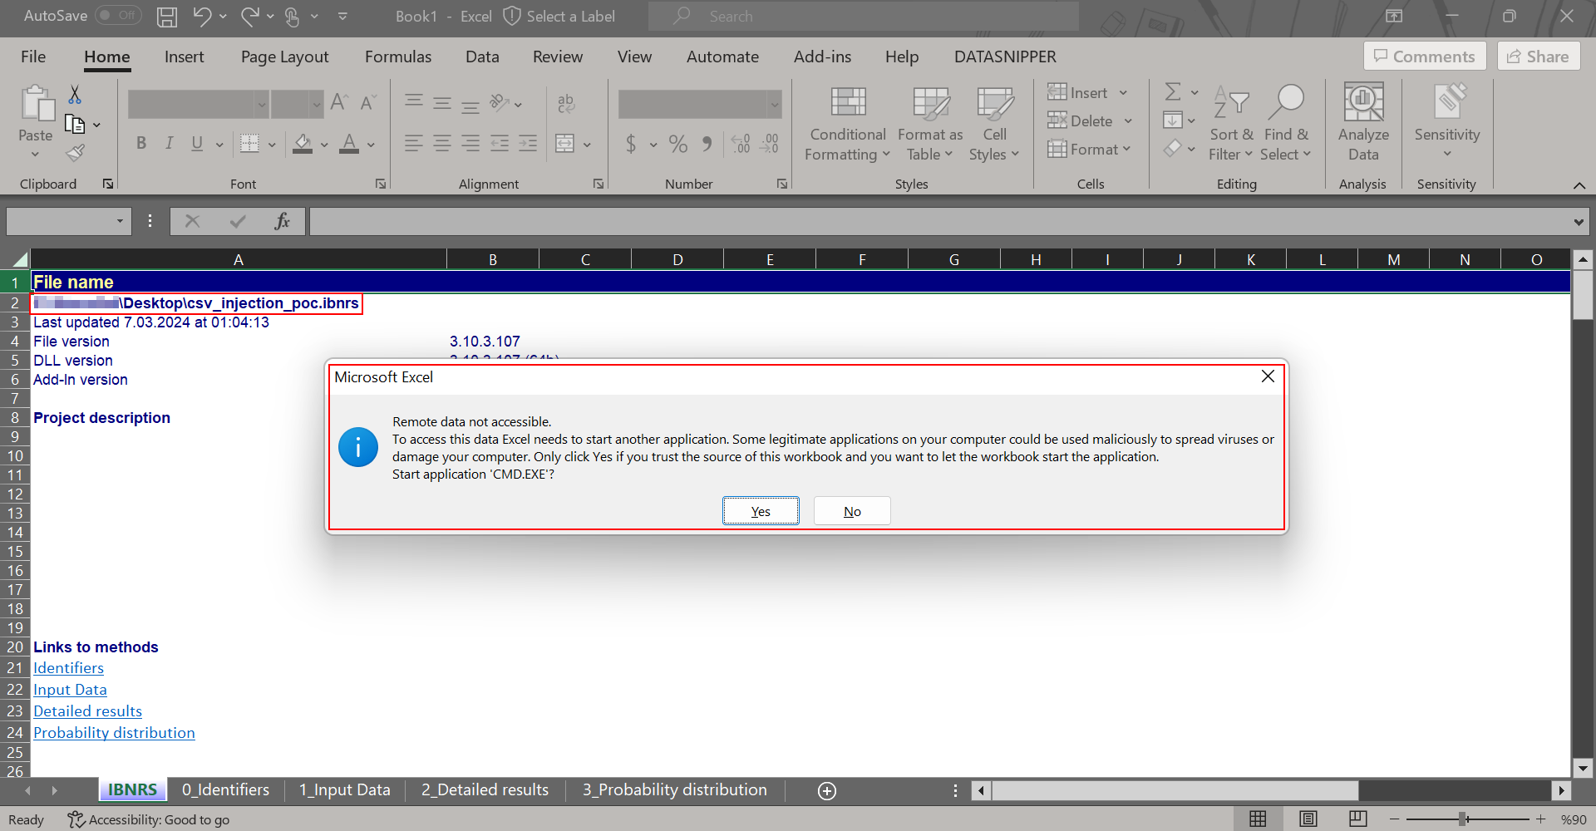Switch to the 1_Input Data sheet tab
The width and height of the screenshot is (1596, 831).
tap(345, 789)
